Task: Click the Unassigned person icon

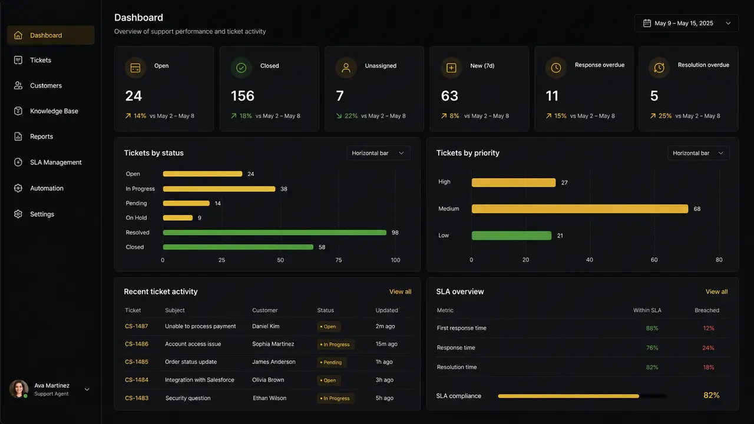Action: click(x=346, y=68)
